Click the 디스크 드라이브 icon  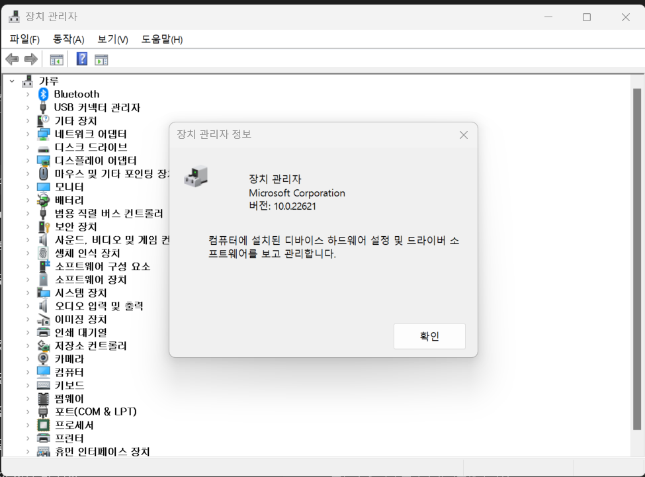[x=43, y=148]
